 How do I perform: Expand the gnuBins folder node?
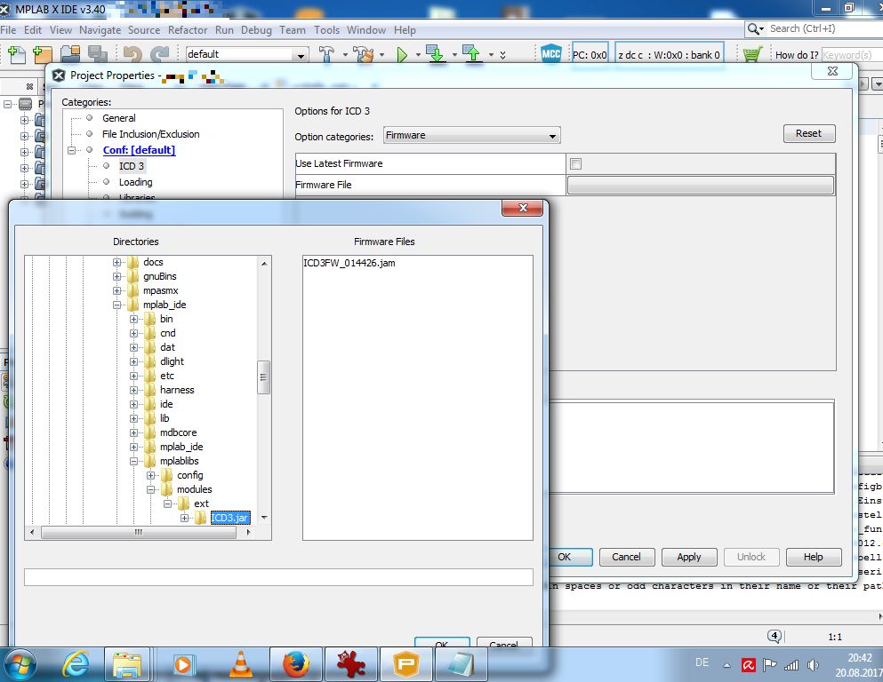point(116,276)
